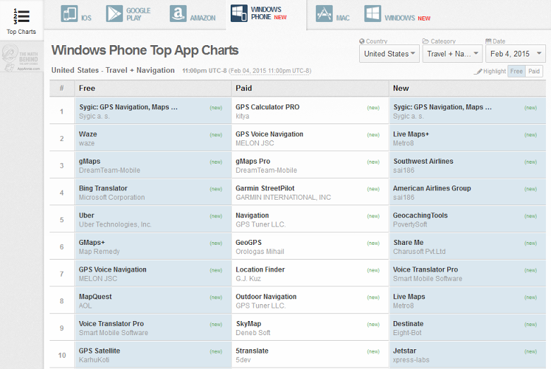Click the Windows Phone store icon
Screen dimensions: 551x369
coord(239,13)
